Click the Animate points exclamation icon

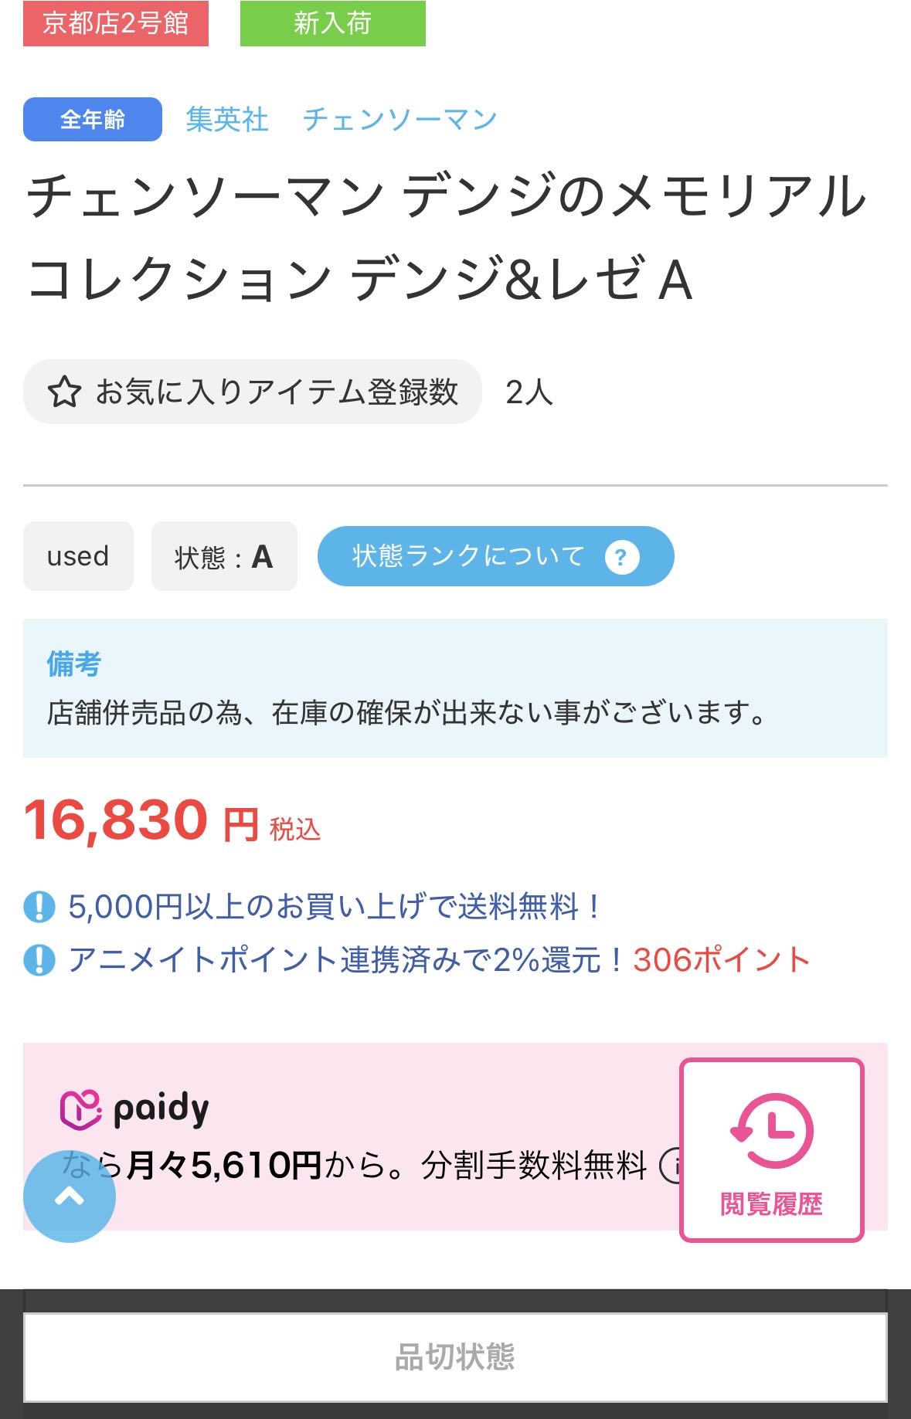pos(39,960)
